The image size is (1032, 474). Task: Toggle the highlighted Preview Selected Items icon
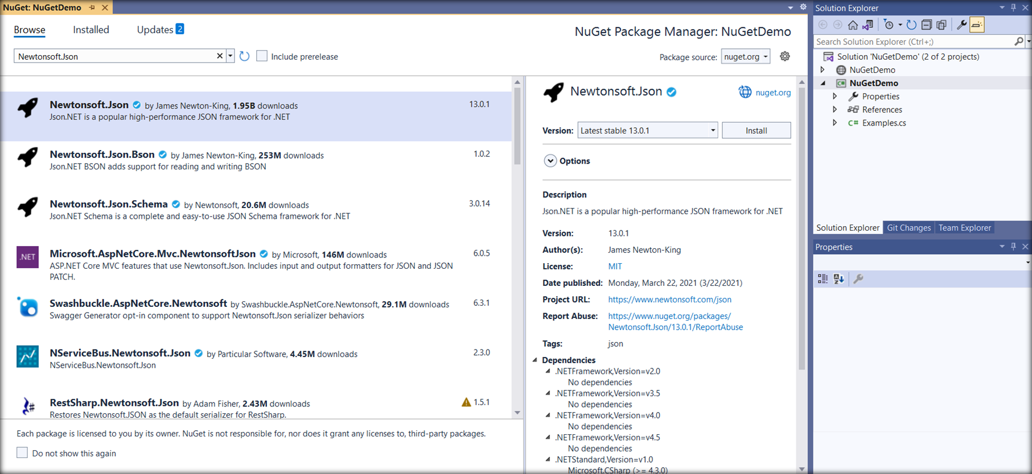point(977,25)
